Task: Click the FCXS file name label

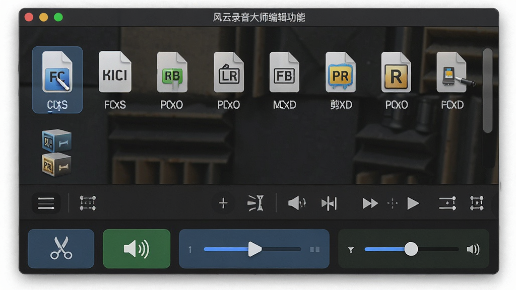Action: [x=115, y=105]
